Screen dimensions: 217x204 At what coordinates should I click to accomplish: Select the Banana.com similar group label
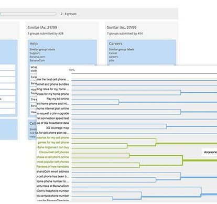click(x=37, y=57)
